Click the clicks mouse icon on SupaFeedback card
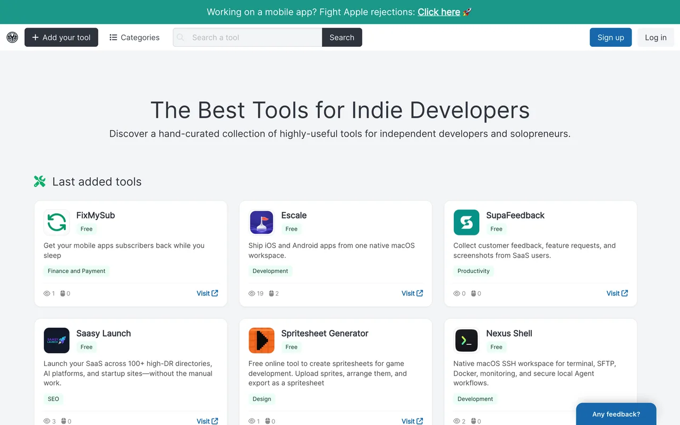This screenshot has height=425, width=680. [473, 293]
